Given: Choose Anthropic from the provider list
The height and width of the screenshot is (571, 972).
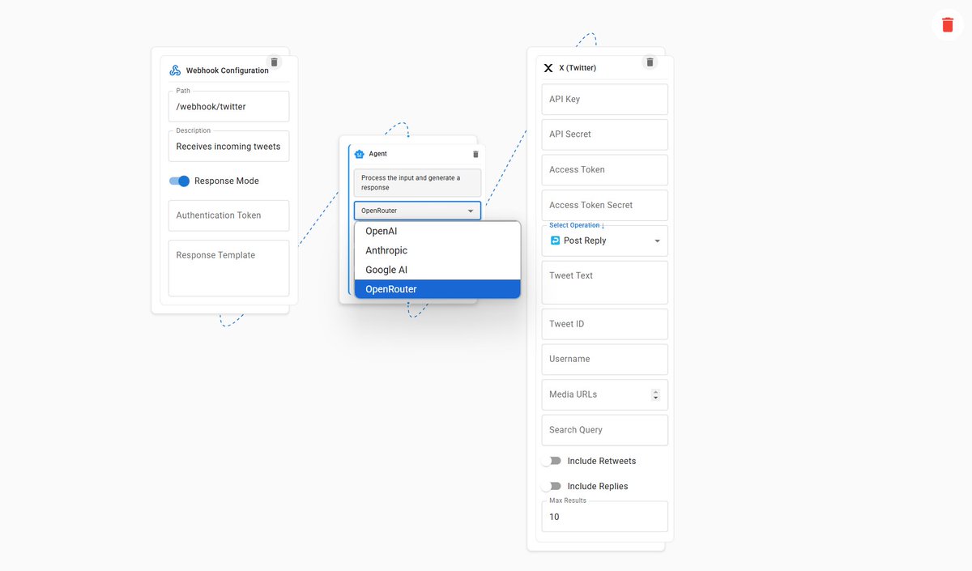Looking at the screenshot, I should point(437,250).
